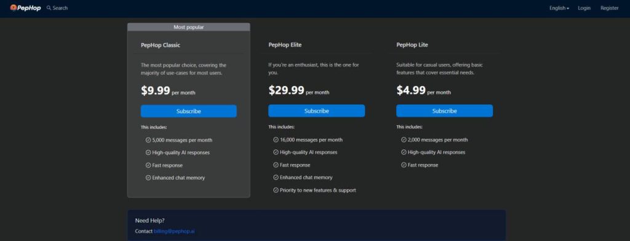Open the English language dropdown
The width and height of the screenshot is (630, 241).
[559, 8]
